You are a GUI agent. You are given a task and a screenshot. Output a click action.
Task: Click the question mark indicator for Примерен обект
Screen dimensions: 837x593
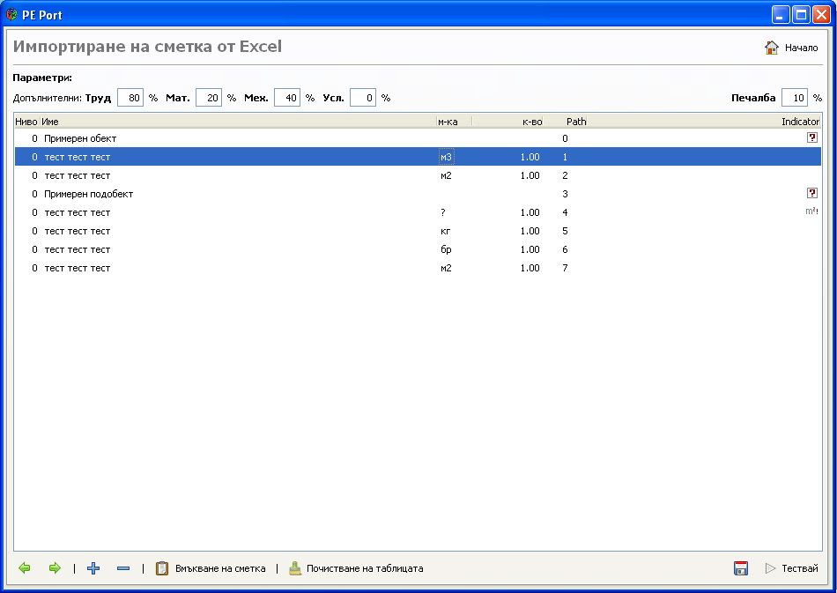point(811,138)
